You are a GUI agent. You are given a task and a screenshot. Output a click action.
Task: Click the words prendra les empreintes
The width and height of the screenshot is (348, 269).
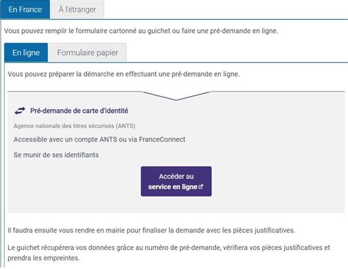coord(43,258)
